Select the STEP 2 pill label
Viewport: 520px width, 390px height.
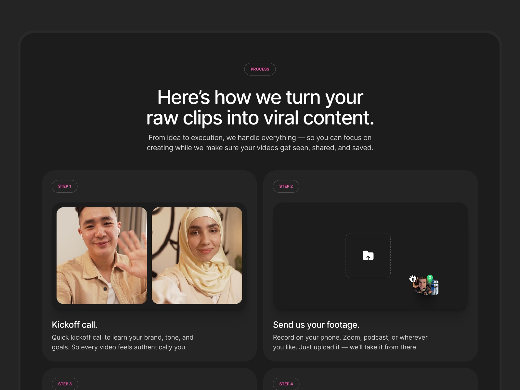click(x=286, y=186)
